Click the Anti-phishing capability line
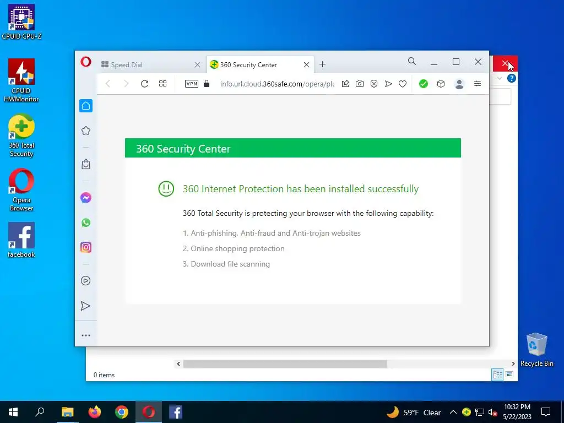The height and width of the screenshot is (423, 564). click(x=272, y=233)
